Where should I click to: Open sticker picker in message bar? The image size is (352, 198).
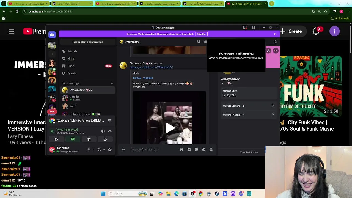pos(196,150)
